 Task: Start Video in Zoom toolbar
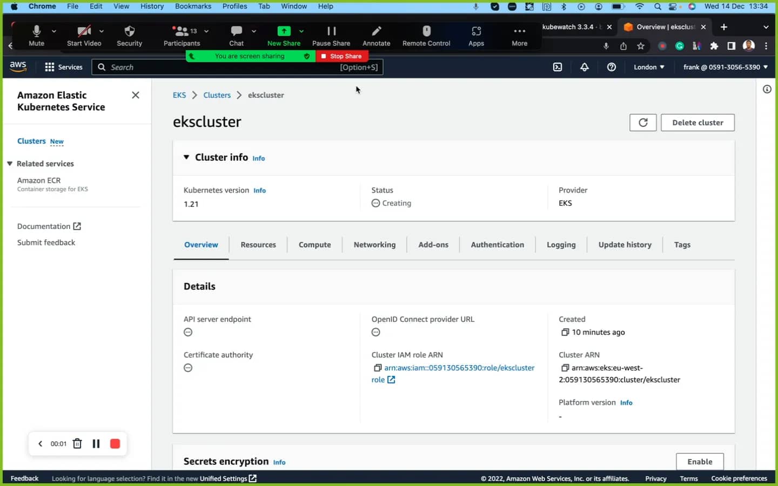click(x=84, y=36)
